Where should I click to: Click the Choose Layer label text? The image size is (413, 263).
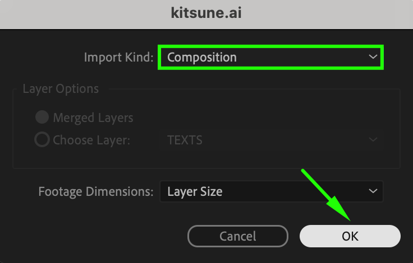click(x=91, y=140)
